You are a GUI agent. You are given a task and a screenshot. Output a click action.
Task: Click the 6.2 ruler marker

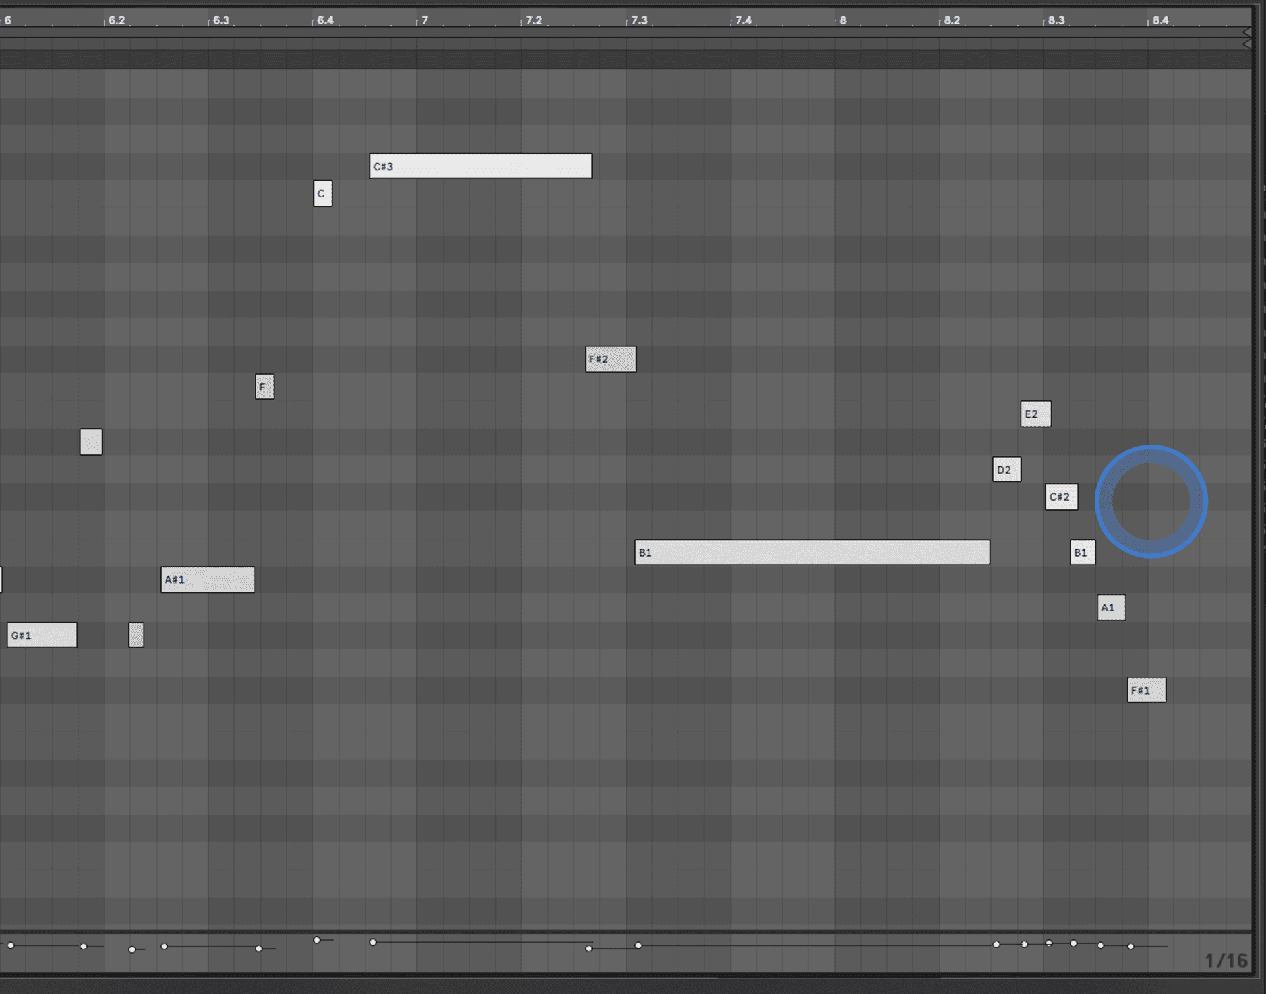click(x=117, y=20)
